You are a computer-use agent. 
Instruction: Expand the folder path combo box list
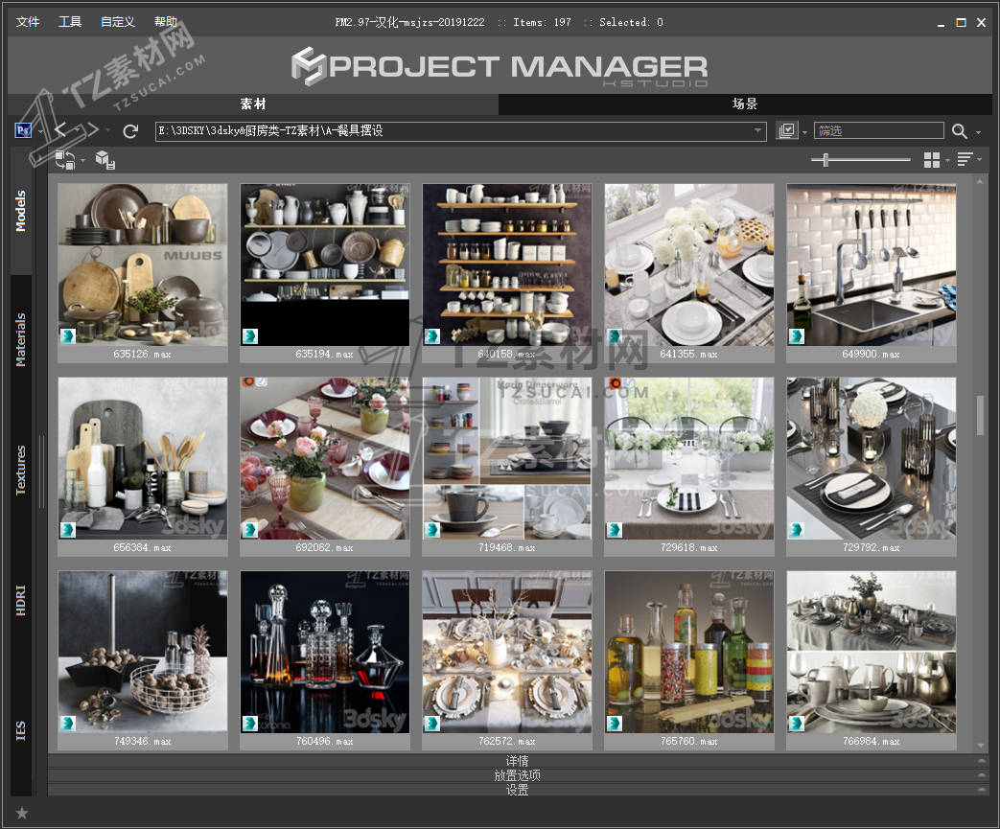[757, 130]
